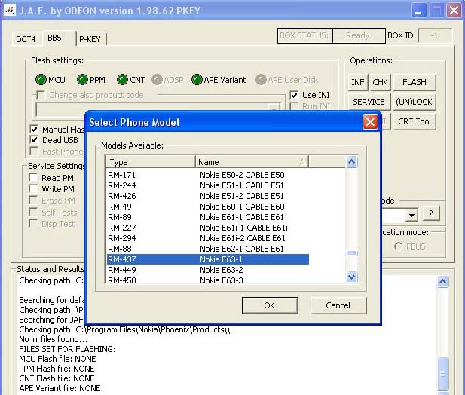Toggle the Change also product code checkbox
465x395 pixels.
41,95
